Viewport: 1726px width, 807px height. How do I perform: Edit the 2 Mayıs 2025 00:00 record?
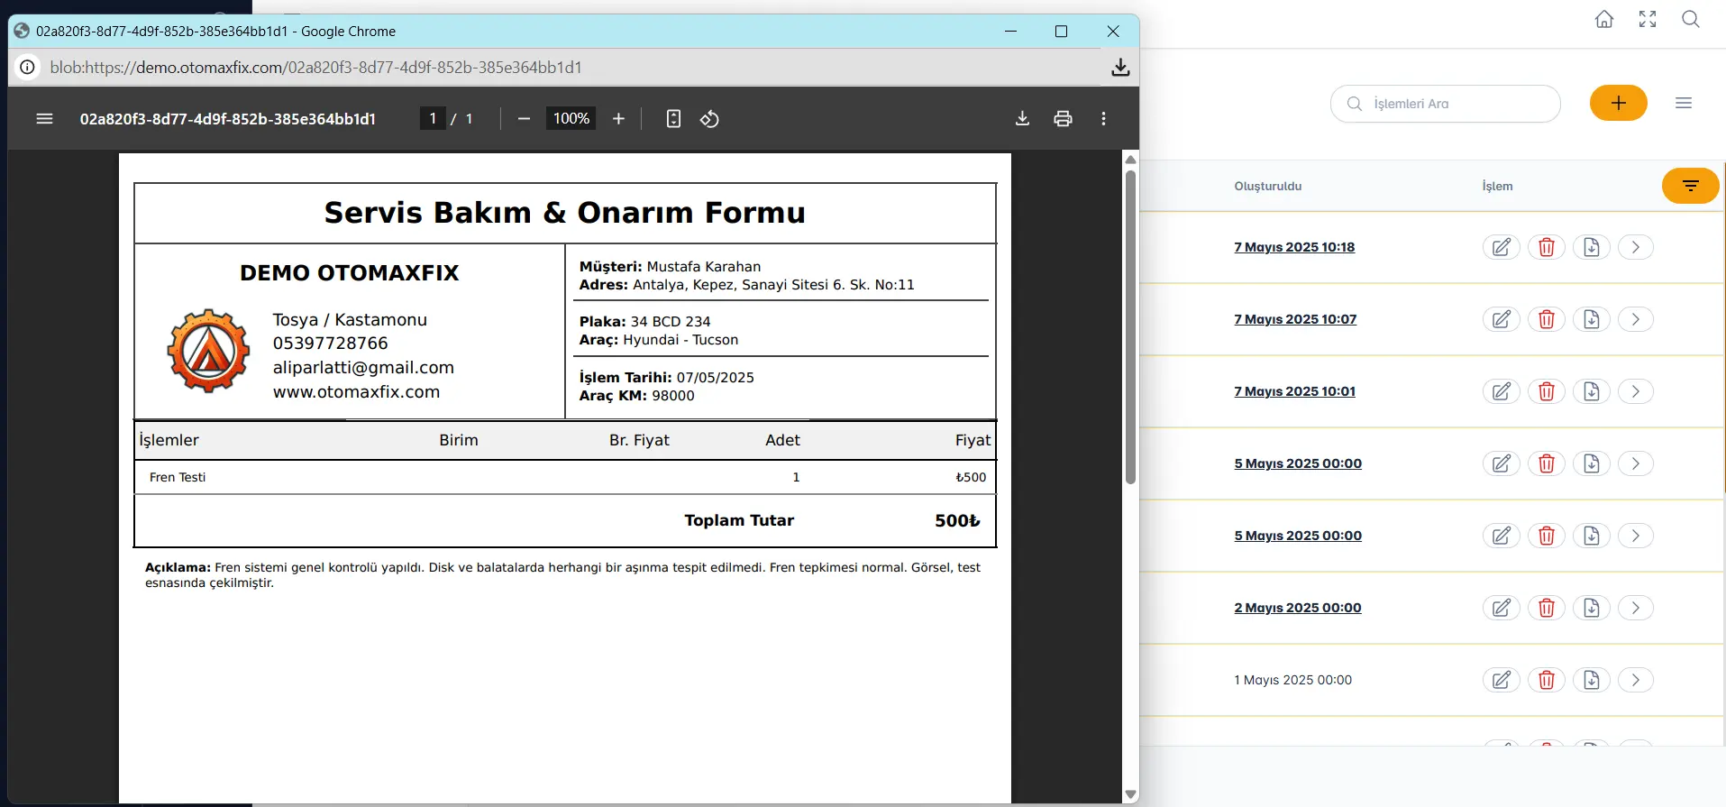1502,608
